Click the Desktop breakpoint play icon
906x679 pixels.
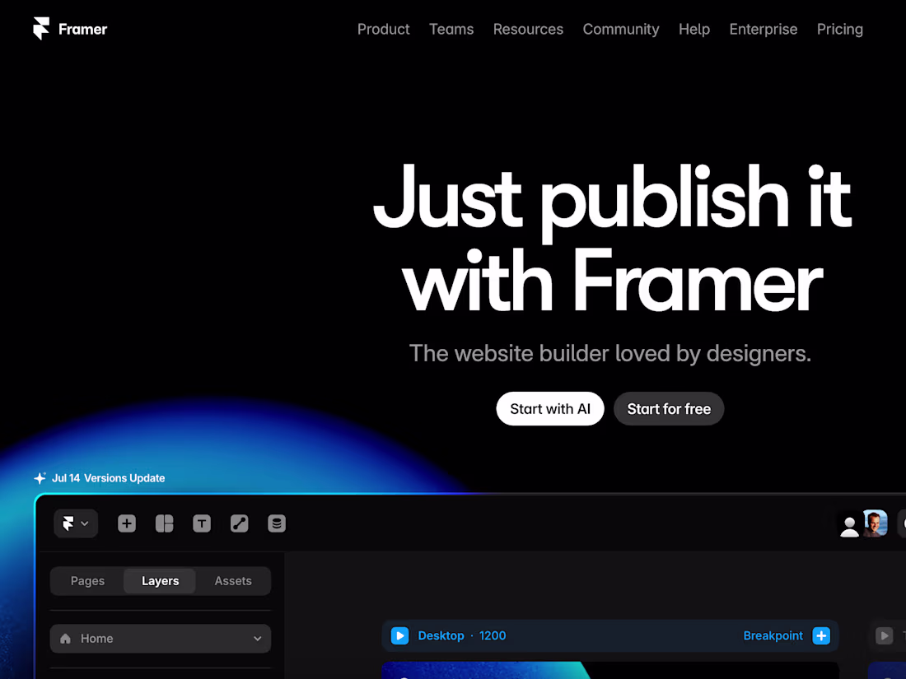(x=399, y=635)
